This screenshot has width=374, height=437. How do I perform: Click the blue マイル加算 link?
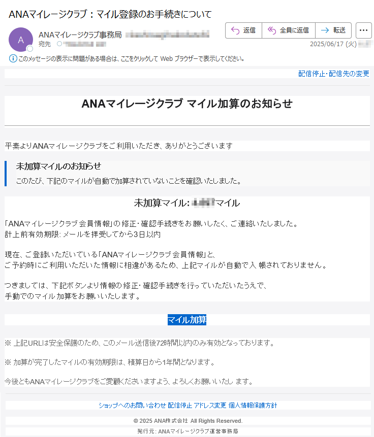[186, 320]
